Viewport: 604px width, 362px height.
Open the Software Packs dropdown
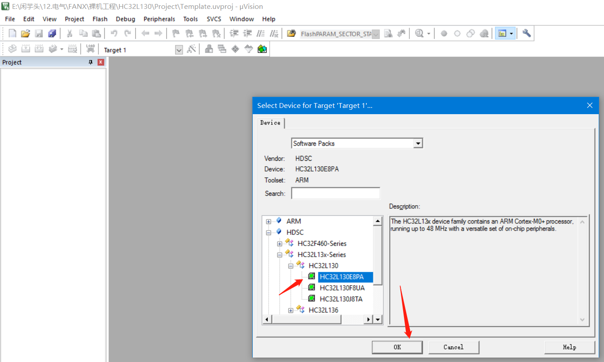(x=418, y=143)
